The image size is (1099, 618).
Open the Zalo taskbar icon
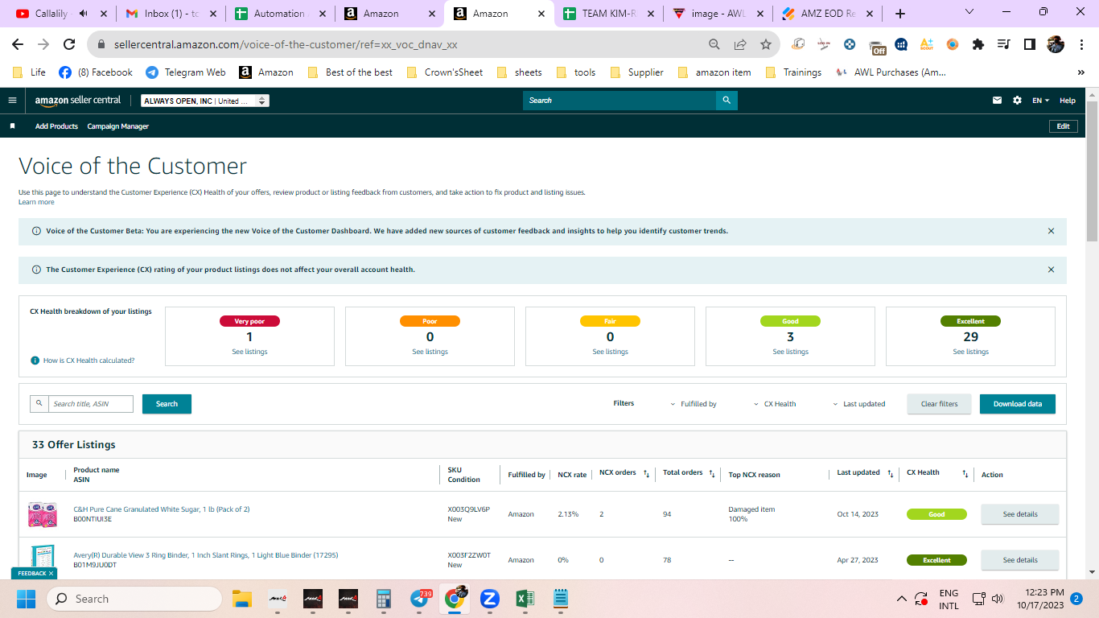(489, 599)
